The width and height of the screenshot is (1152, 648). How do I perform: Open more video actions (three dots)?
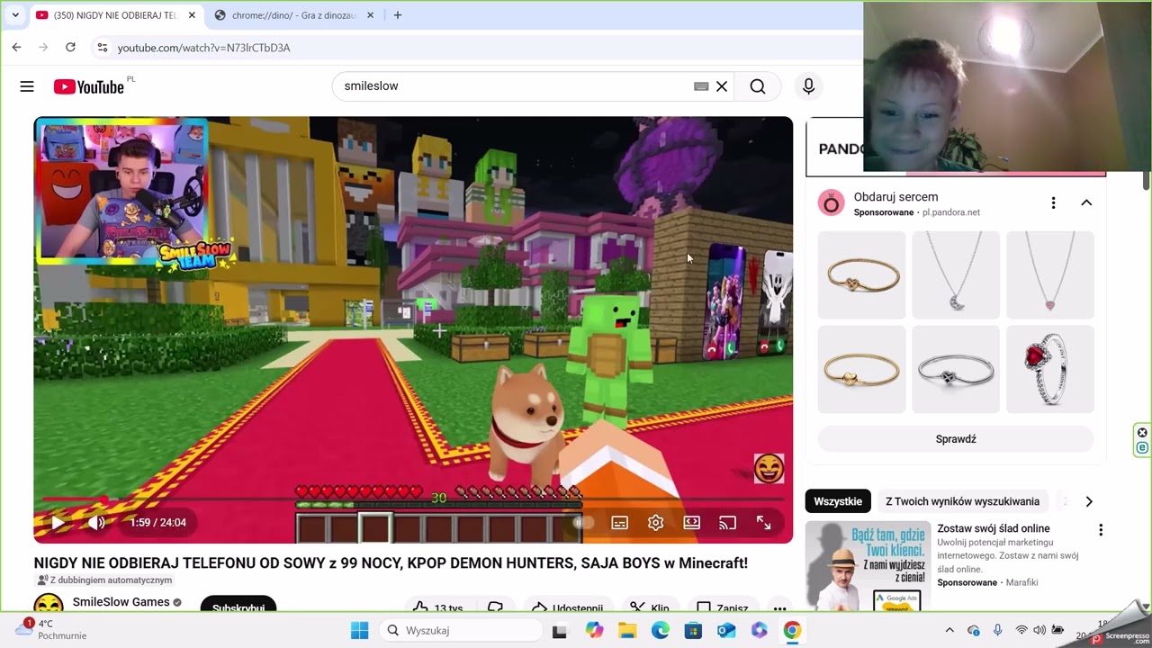coord(779,607)
